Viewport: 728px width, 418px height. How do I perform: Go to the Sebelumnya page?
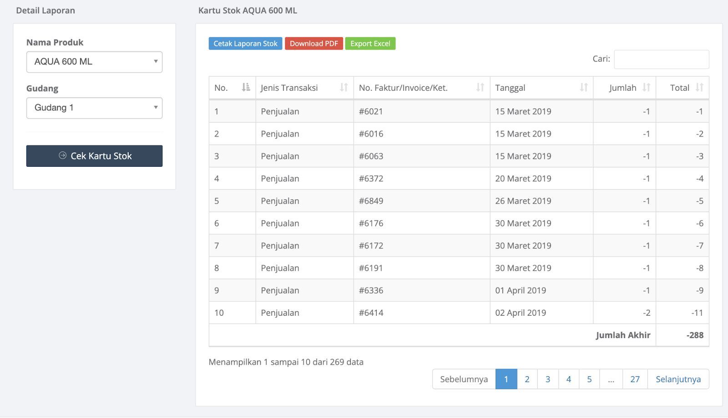tap(464, 379)
